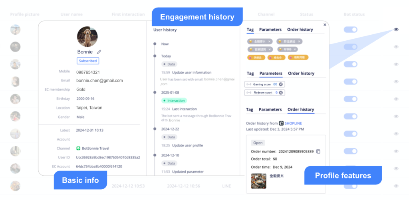Image resolution: width=409 pixels, height=200 pixels.
Task: Copy the order number with the copy icon
Action: click(x=318, y=151)
